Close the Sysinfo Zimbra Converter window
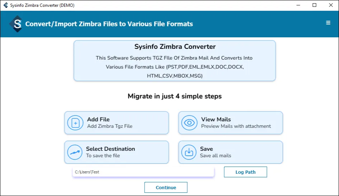 pyautogui.click(x=331, y=5)
